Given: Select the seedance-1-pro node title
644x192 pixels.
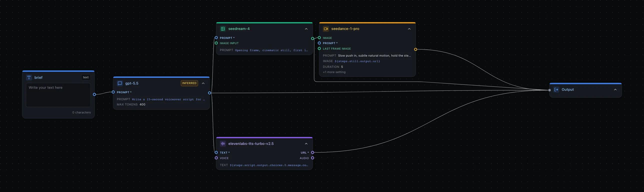Looking at the screenshot, I should click(x=345, y=29).
